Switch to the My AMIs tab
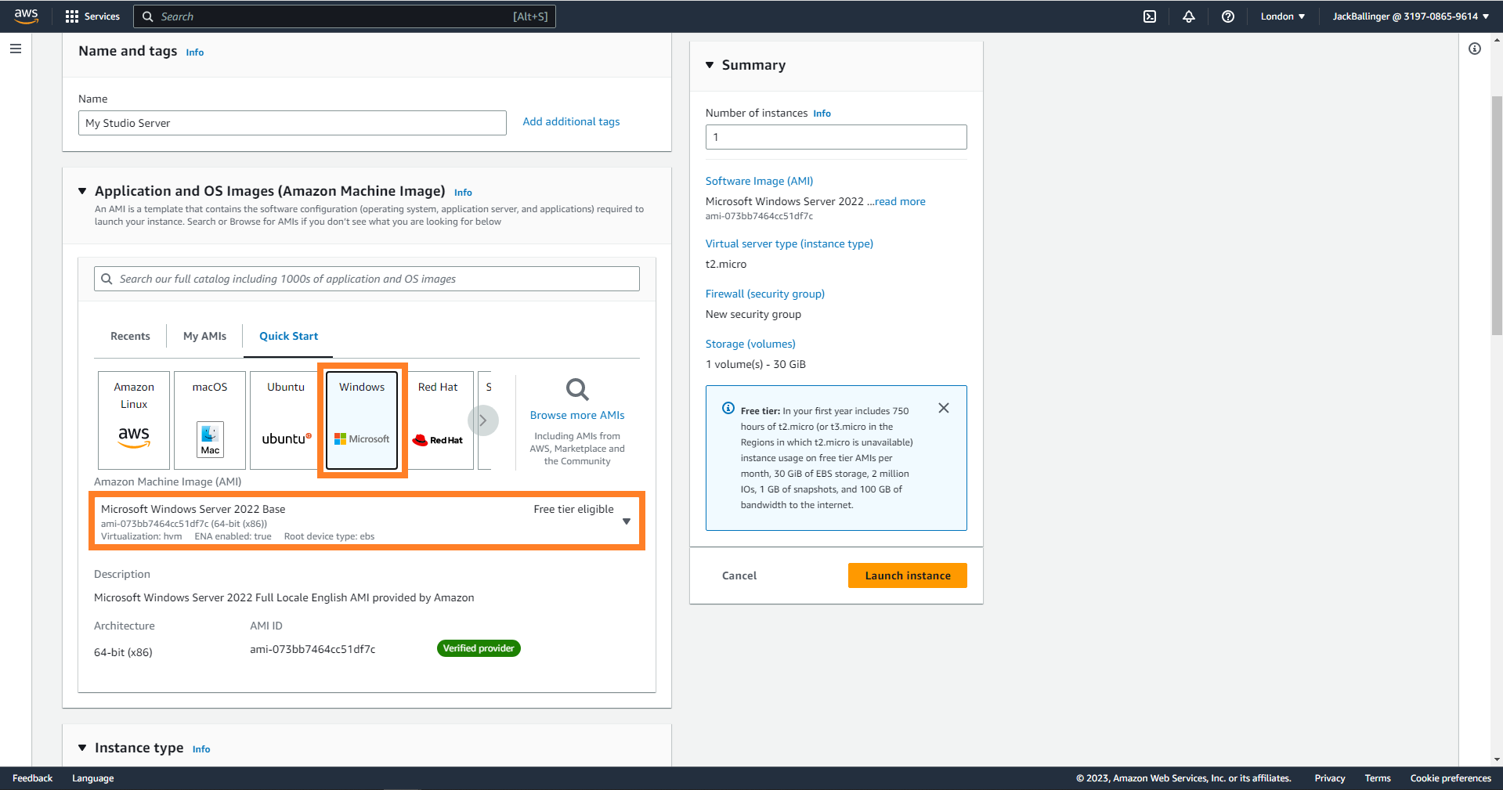 [204, 336]
